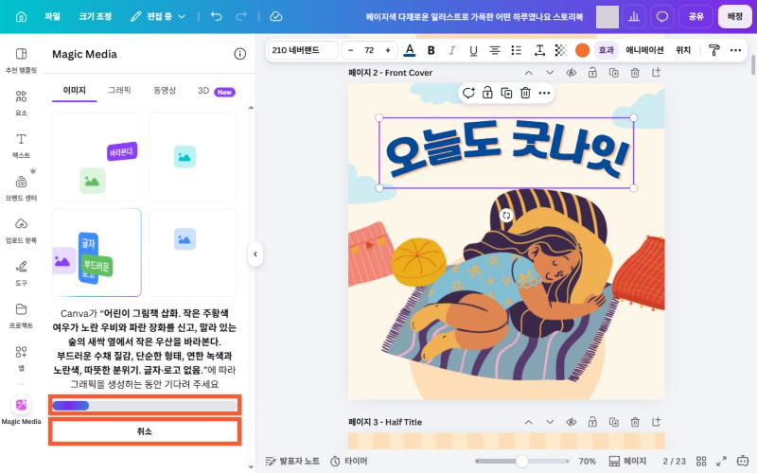Duplicate page 2 Front Cover

(613, 73)
